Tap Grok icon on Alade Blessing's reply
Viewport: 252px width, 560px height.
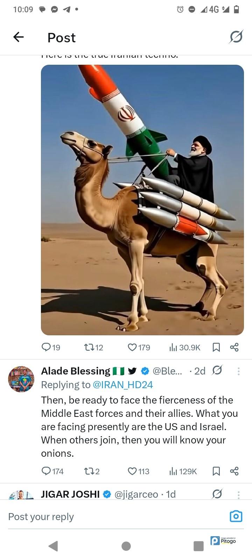coord(217,370)
